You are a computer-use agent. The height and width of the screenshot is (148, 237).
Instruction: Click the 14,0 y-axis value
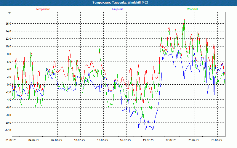coord(8,31)
